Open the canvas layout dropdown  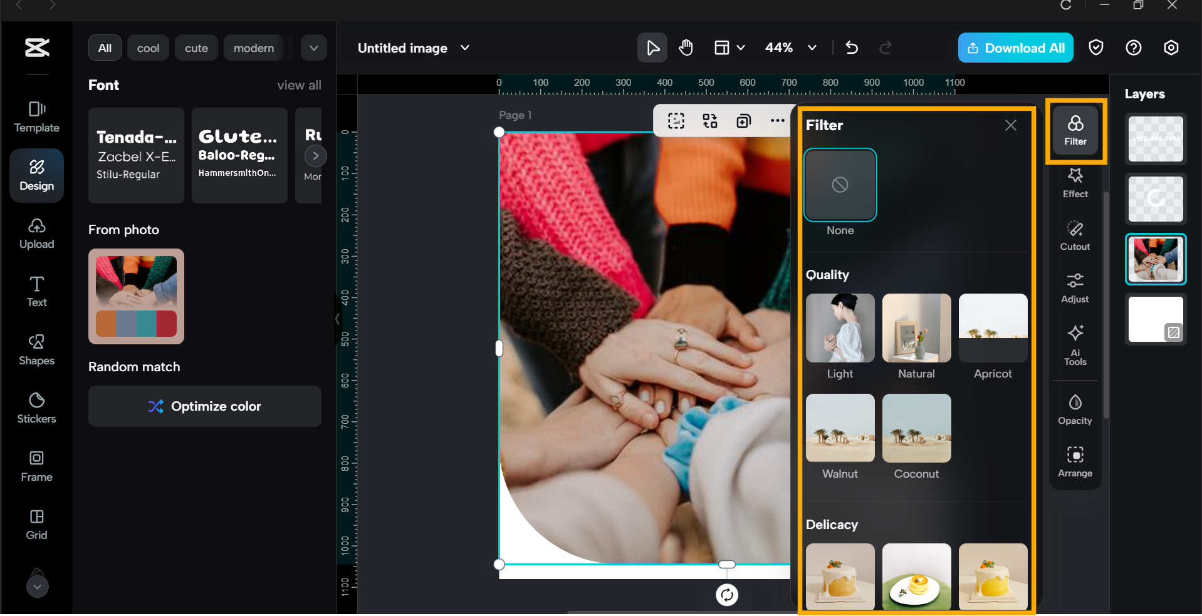[x=730, y=48]
